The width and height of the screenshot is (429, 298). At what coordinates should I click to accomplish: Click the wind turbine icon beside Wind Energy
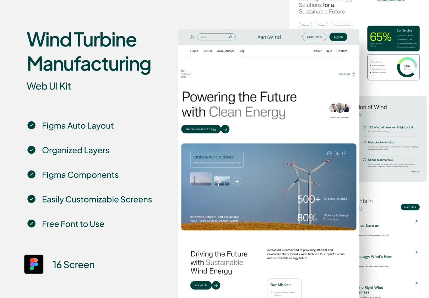[354, 74]
